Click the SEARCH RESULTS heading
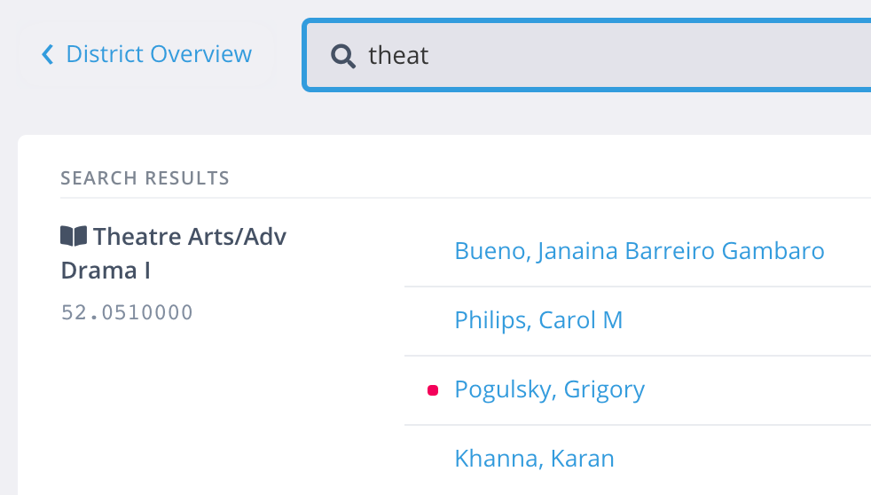The width and height of the screenshot is (871, 495). tap(145, 178)
